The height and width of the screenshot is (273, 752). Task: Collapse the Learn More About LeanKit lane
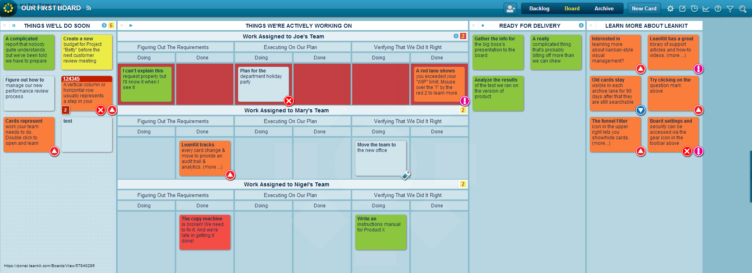coord(591,25)
